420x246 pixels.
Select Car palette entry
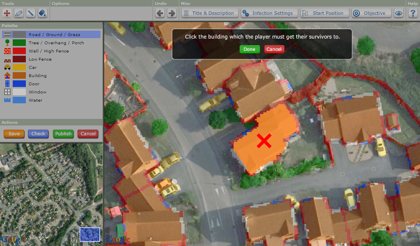(x=51, y=67)
